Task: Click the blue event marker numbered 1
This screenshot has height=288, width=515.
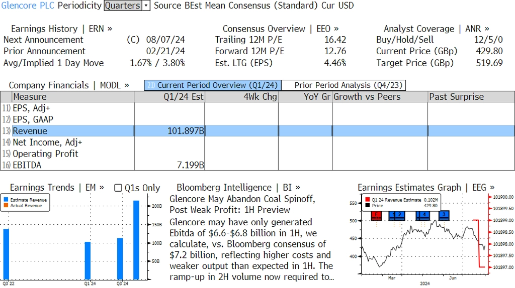Action: [x=392, y=215]
